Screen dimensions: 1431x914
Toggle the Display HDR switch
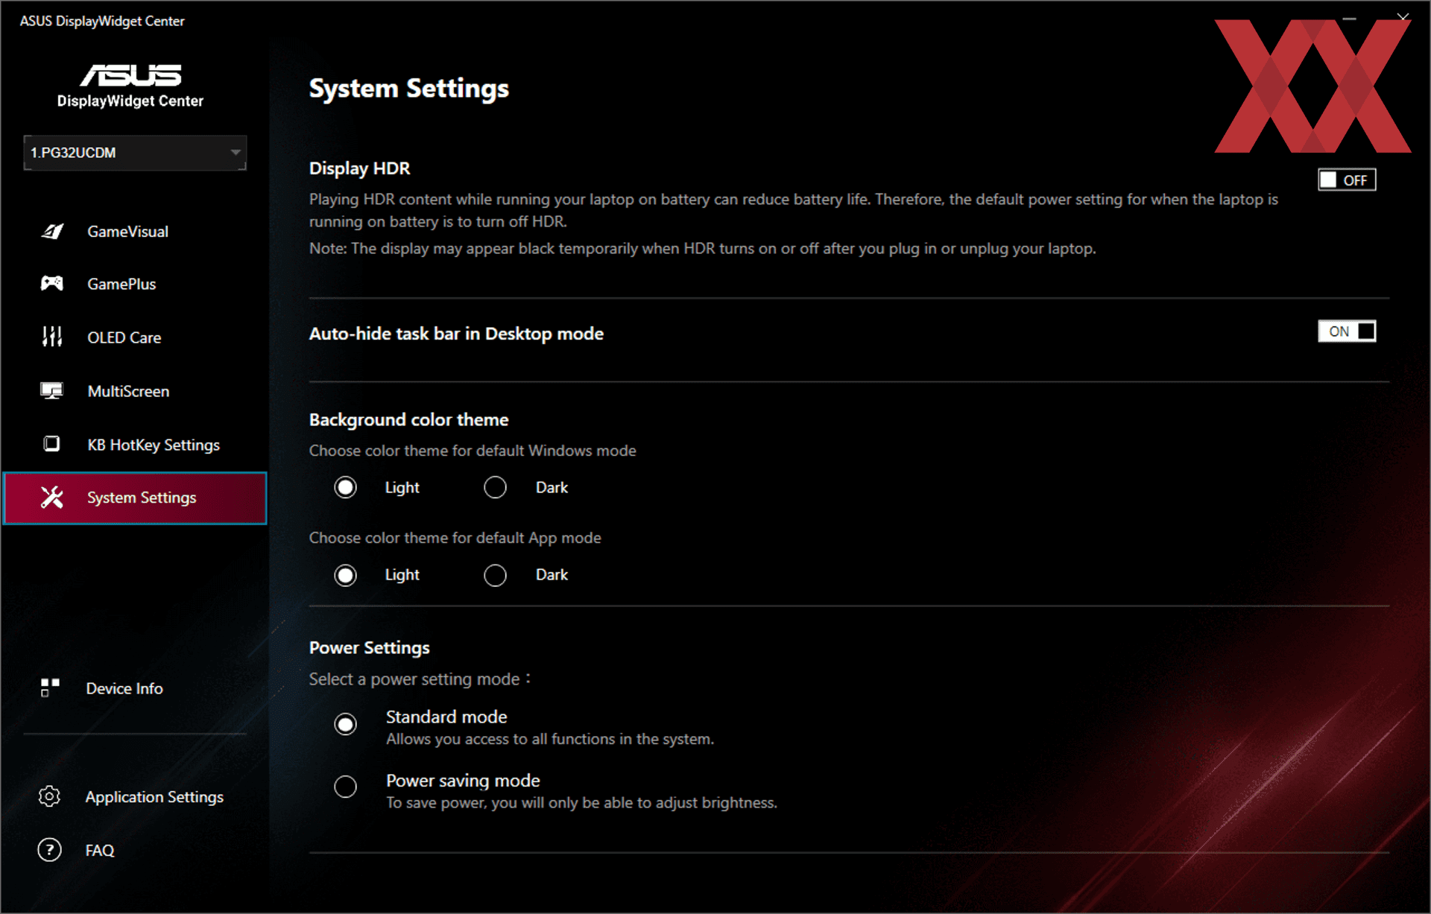[1347, 180]
